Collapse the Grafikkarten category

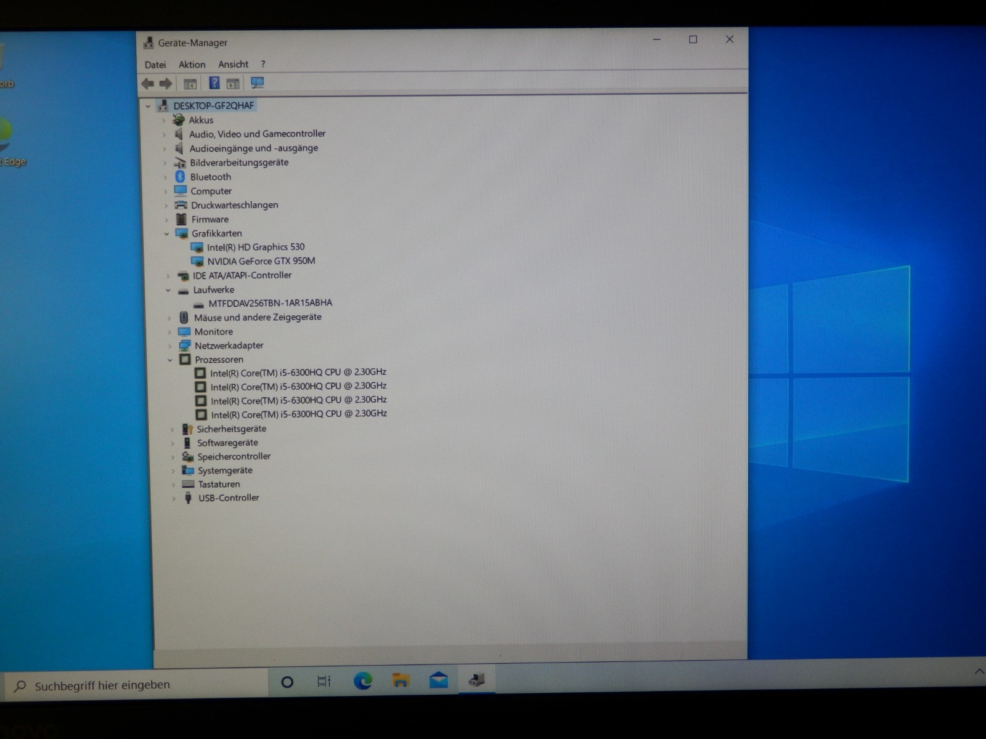[166, 233]
